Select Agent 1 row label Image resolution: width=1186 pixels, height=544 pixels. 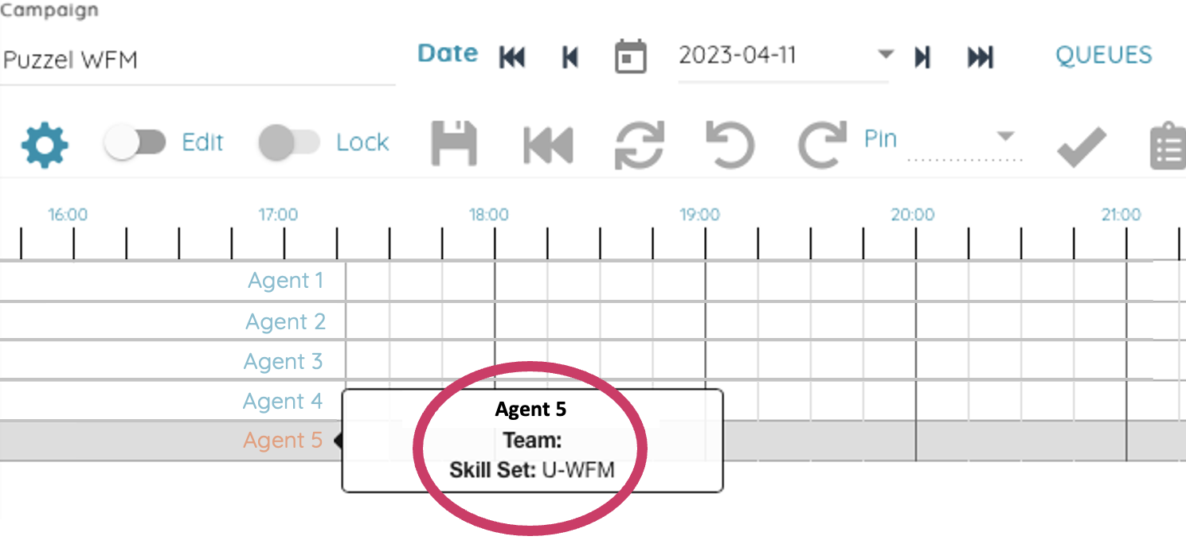(285, 281)
